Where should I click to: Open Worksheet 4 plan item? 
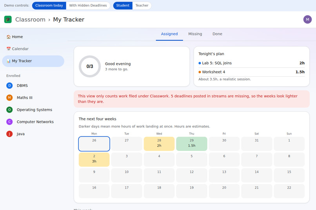pyautogui.click(x=251, y=72)
